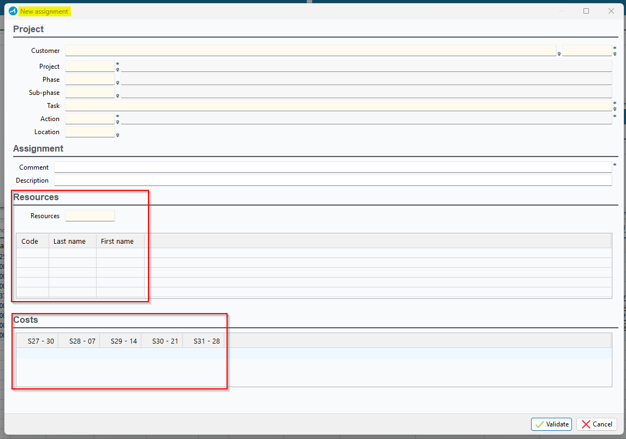Open the Action code lookup icon
Image resolution: width=626 pixels, height=439 pixels.
click(117, 122)
